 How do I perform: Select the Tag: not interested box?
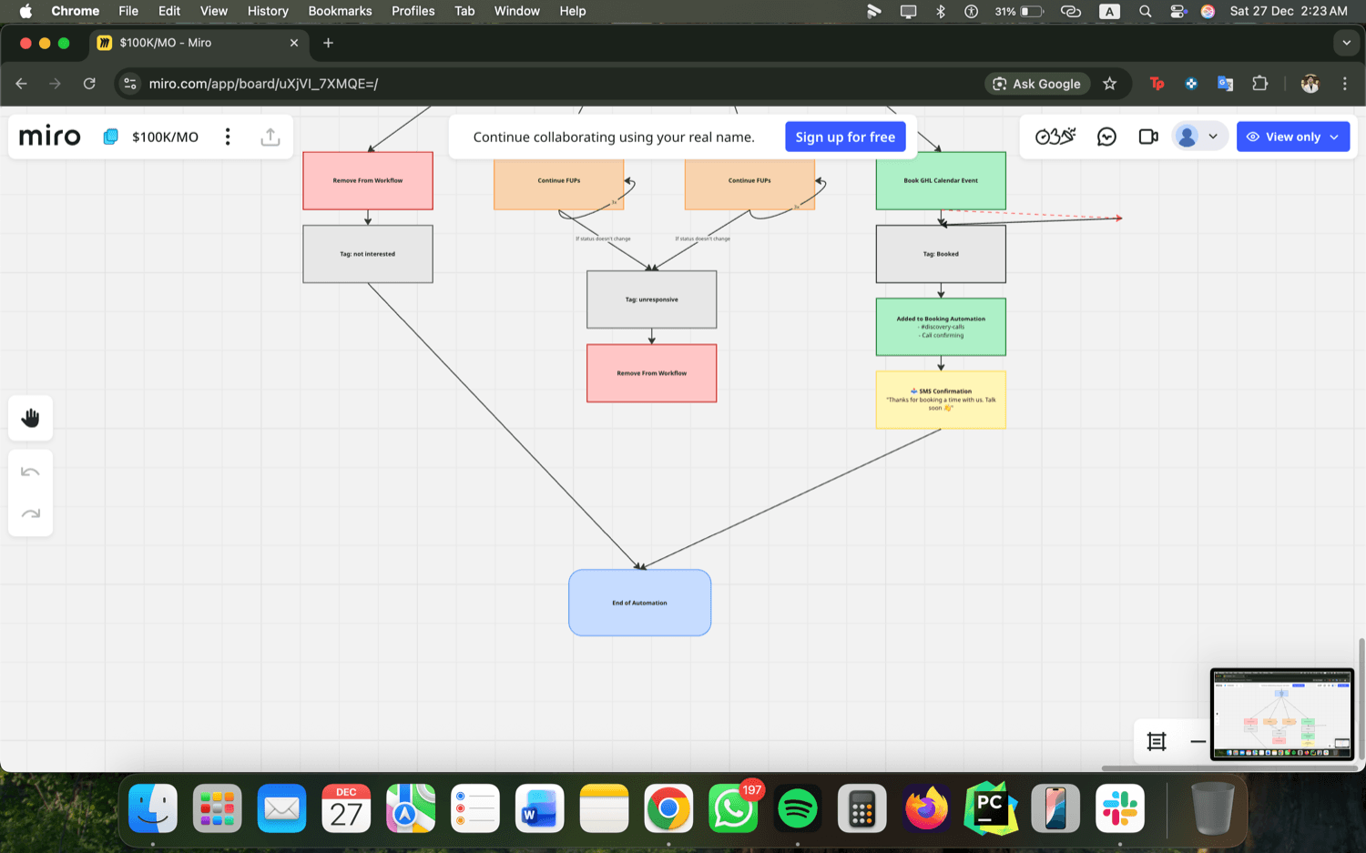click(x=368, y=254)
